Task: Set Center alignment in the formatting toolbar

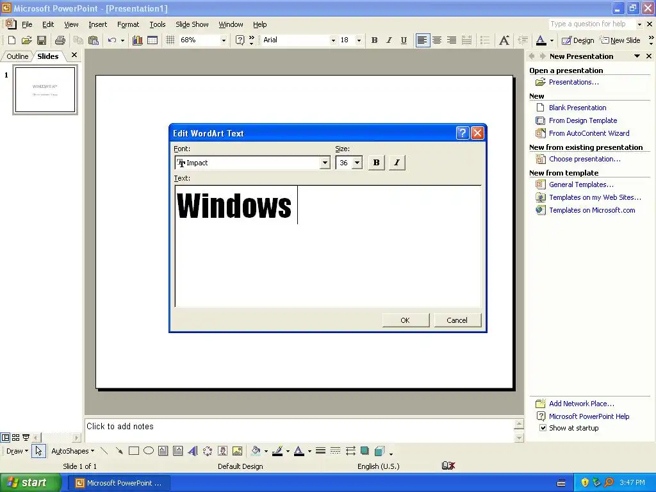Action: pos(437,40)
